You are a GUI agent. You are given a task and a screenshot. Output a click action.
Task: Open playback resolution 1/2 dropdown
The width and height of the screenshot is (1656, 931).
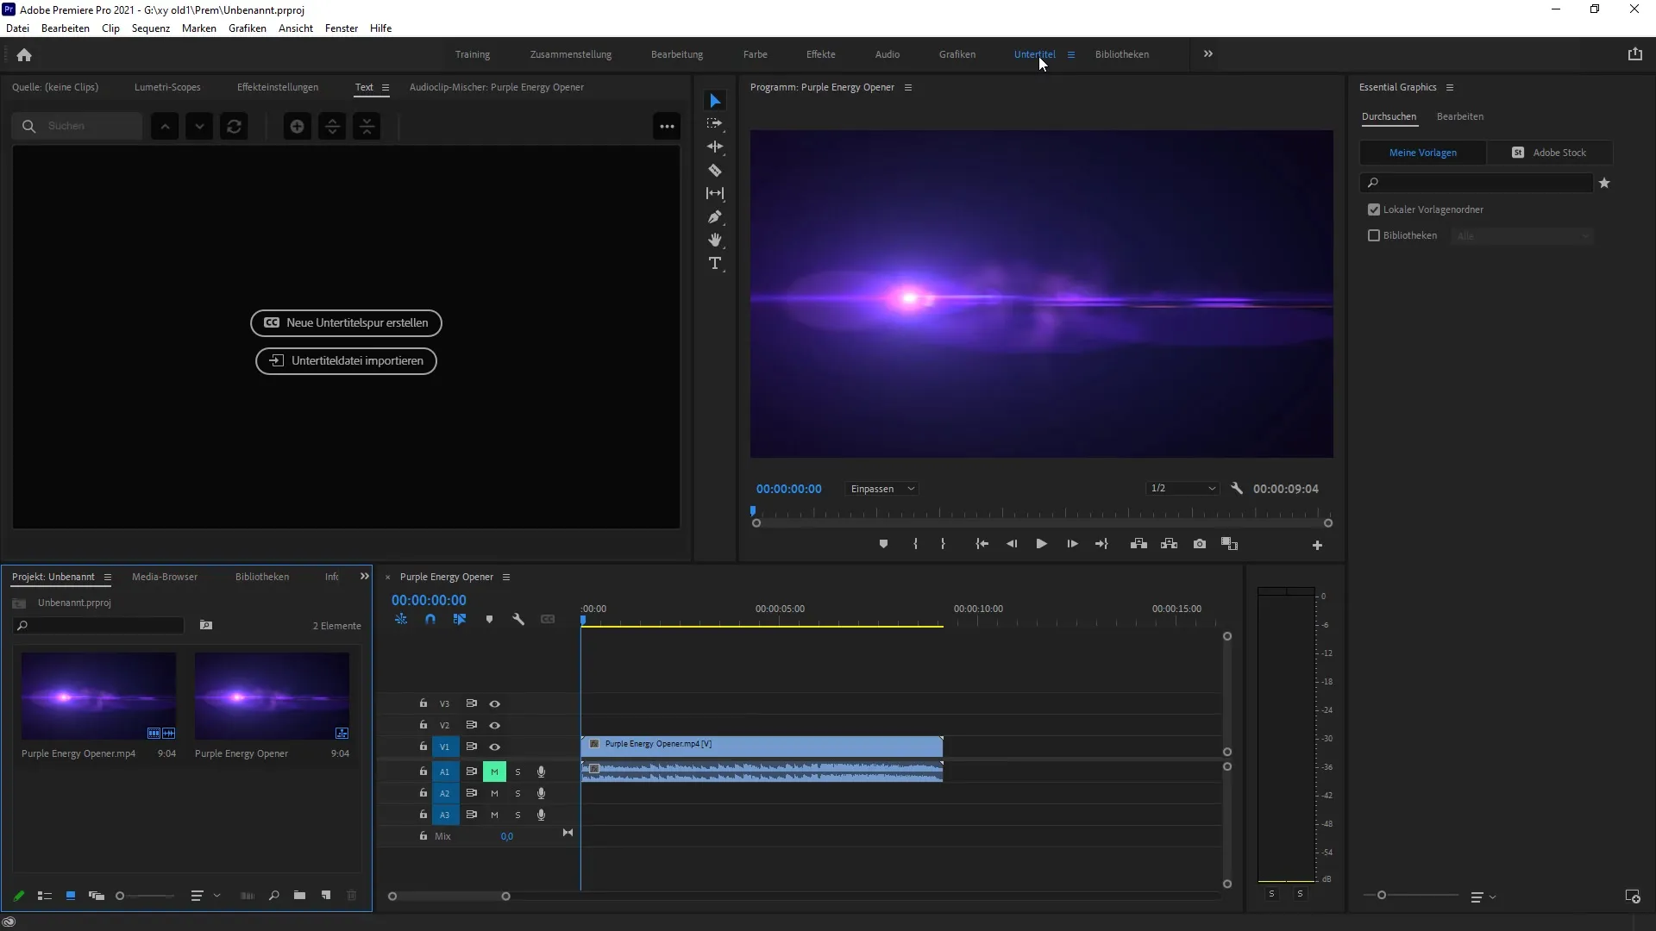point(1182,489)
